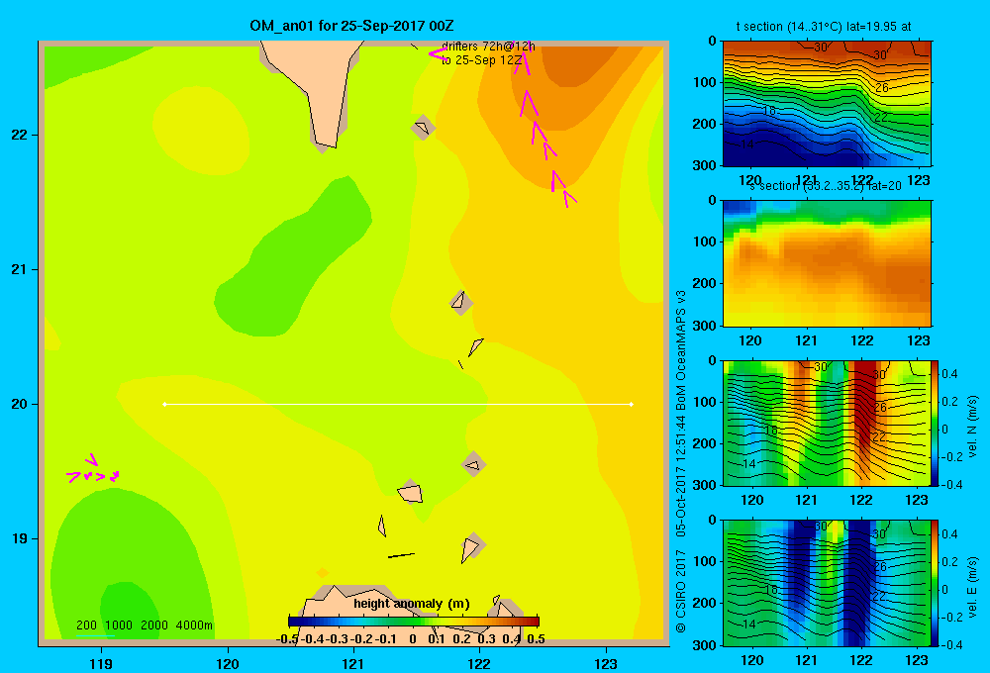Click the drifter arrow cluster near 119E 19.5N
Image resolution: width=990 pixels, height=673 pixels.
pos(93,470)
